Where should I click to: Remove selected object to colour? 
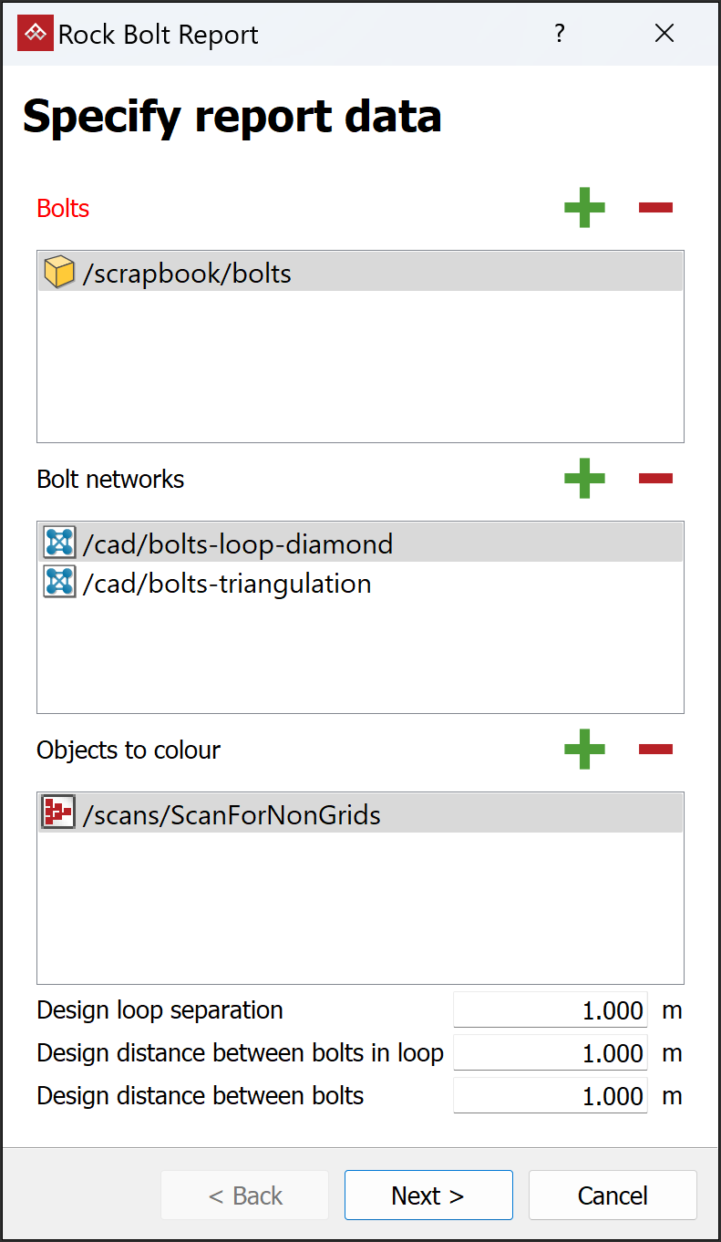click(655, 750)
